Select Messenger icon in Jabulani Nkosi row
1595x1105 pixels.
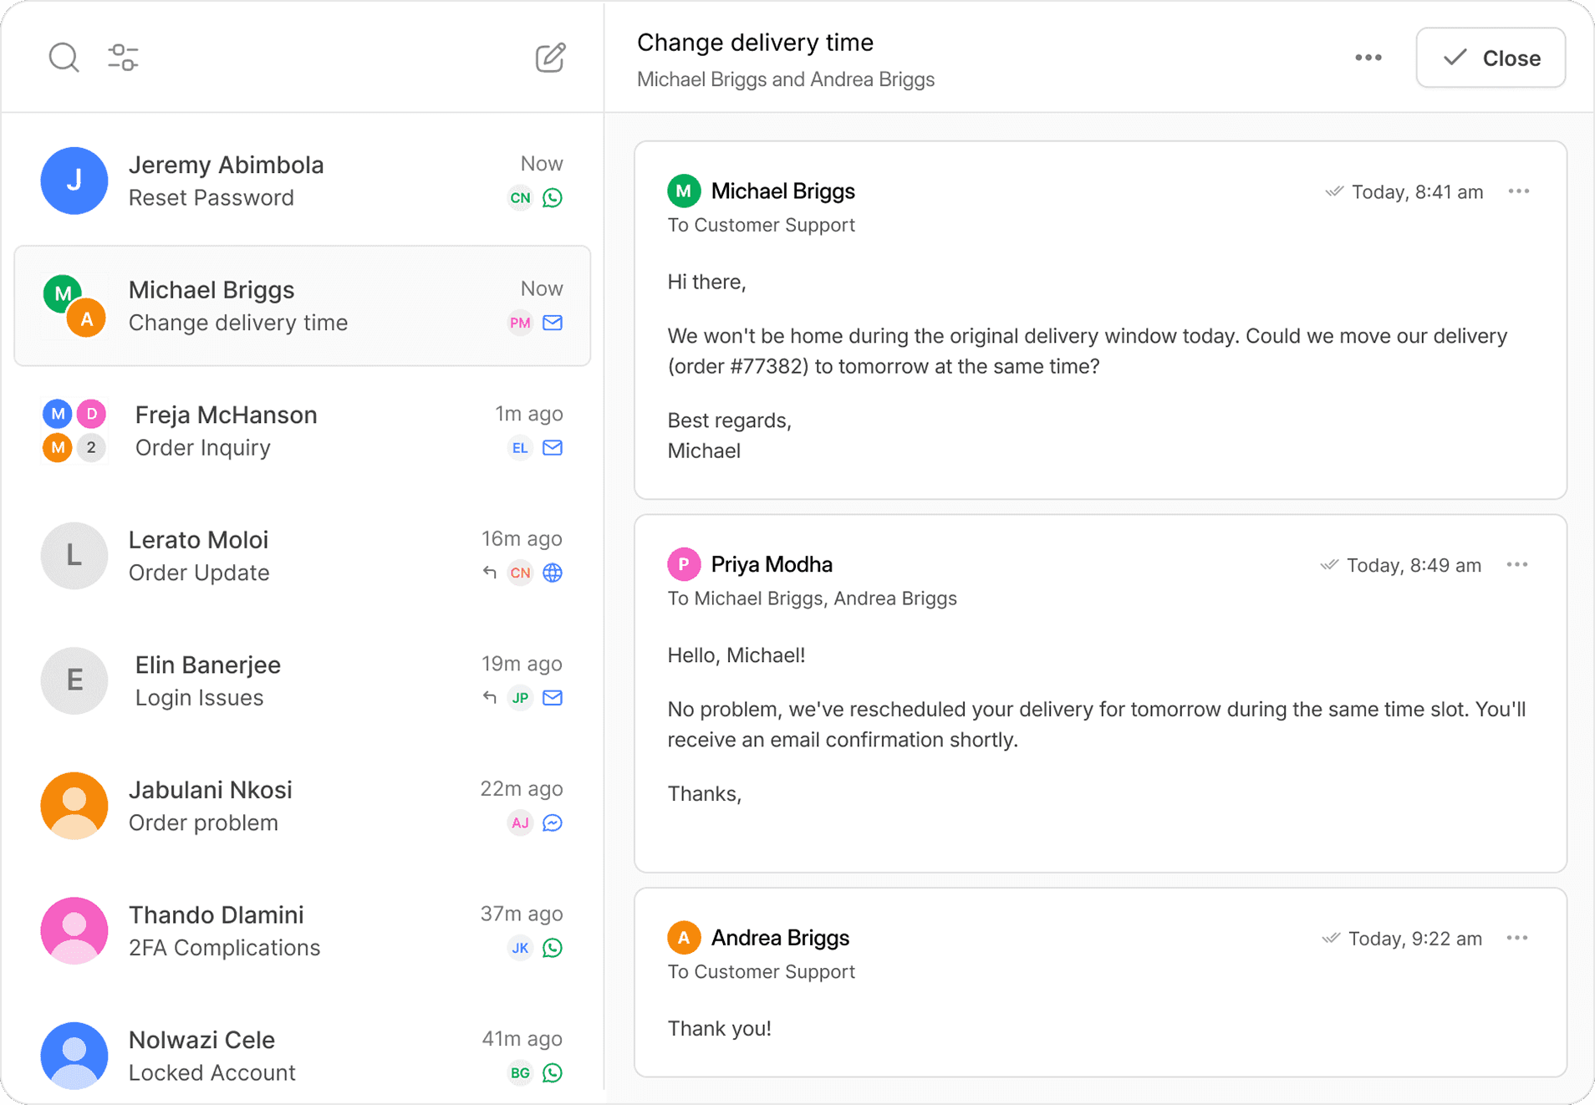553,822
